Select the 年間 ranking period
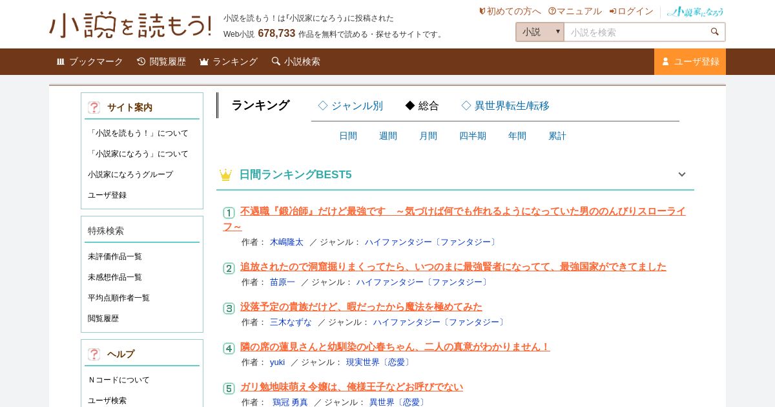The height and width of the screenshot is (407, 775). [517, 136]
